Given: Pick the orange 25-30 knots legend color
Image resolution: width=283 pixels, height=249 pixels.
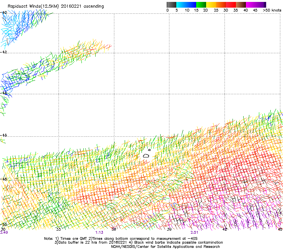Looking at the screenshot, I should (x=221, y=5).
